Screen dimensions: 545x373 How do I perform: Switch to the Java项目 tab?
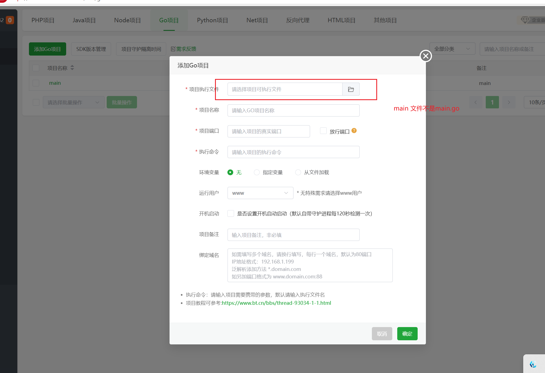click(84, 20)
